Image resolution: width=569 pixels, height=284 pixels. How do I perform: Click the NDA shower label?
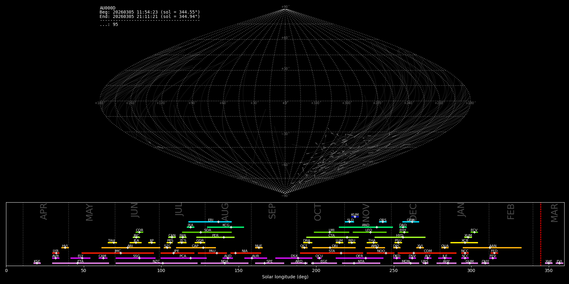point(225,262)
